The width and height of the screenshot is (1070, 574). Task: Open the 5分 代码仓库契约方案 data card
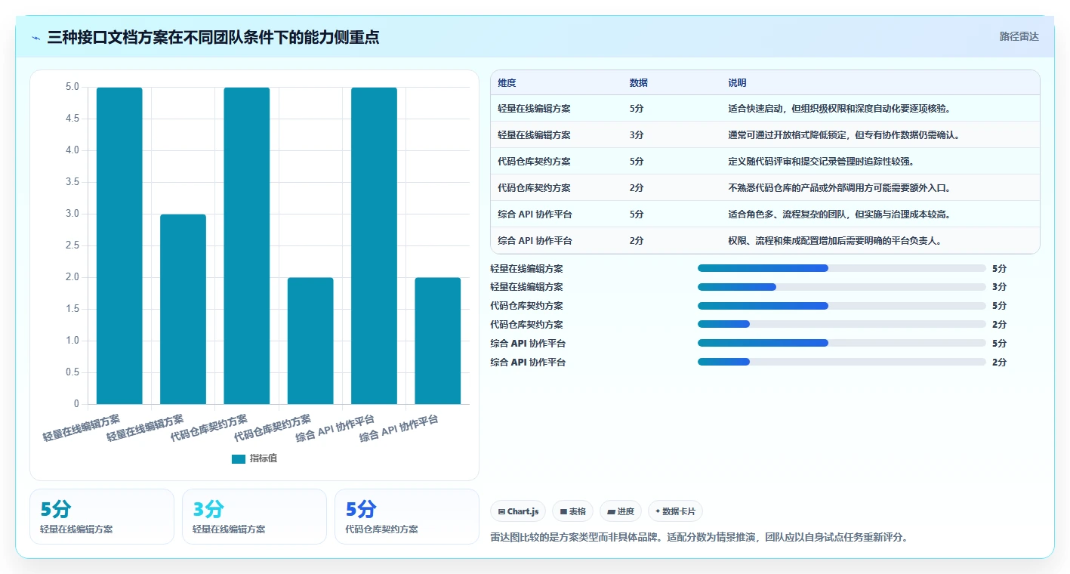[x=407, y=517]
